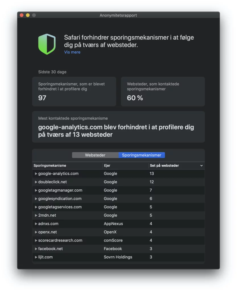Screen dimensions: 237x292
Task: Expand the googletagmanager.com disclosure triangle
Action: pyautogui.click(x=36, y=190)
